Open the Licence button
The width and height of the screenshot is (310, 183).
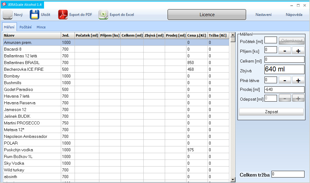pyautogui.click(x=207, y=15)
